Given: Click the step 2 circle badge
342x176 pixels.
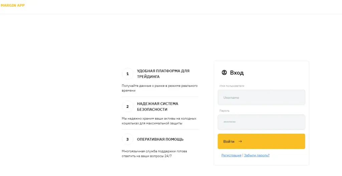Looking at the screenshot, I should tap(127, 107).
